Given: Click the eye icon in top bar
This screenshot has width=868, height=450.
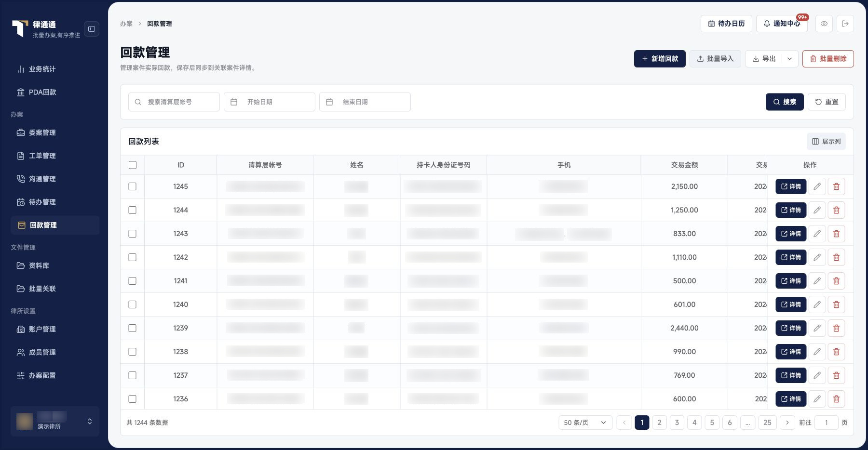Looking at the screenshot, I should click(x=824, y=24).
